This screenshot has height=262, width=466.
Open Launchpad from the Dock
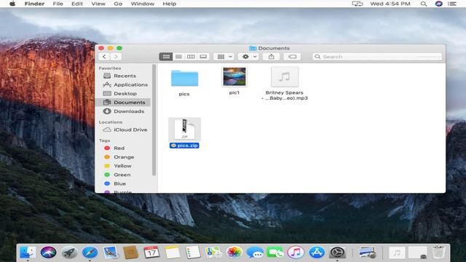(69, 253)
